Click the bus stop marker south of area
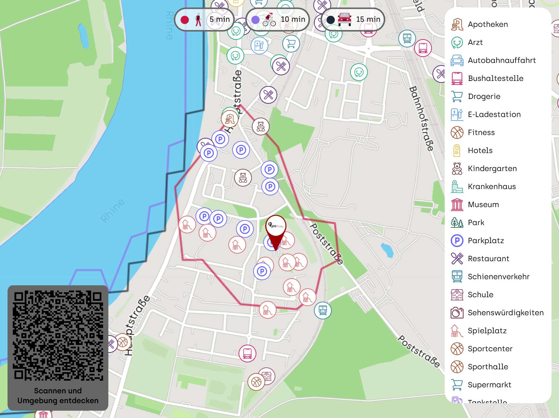The image size is (559, 418). pyautogui.click(x=247, y=353)
